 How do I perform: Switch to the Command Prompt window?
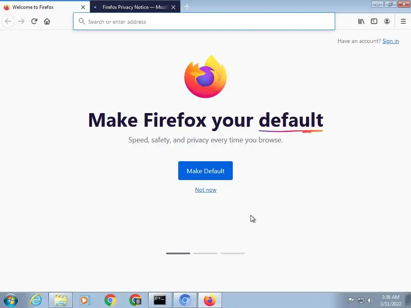(x=160, y=300)
